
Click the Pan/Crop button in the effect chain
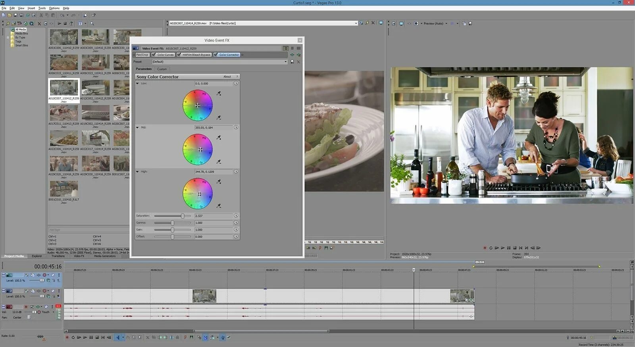click(x=142, y=55)
